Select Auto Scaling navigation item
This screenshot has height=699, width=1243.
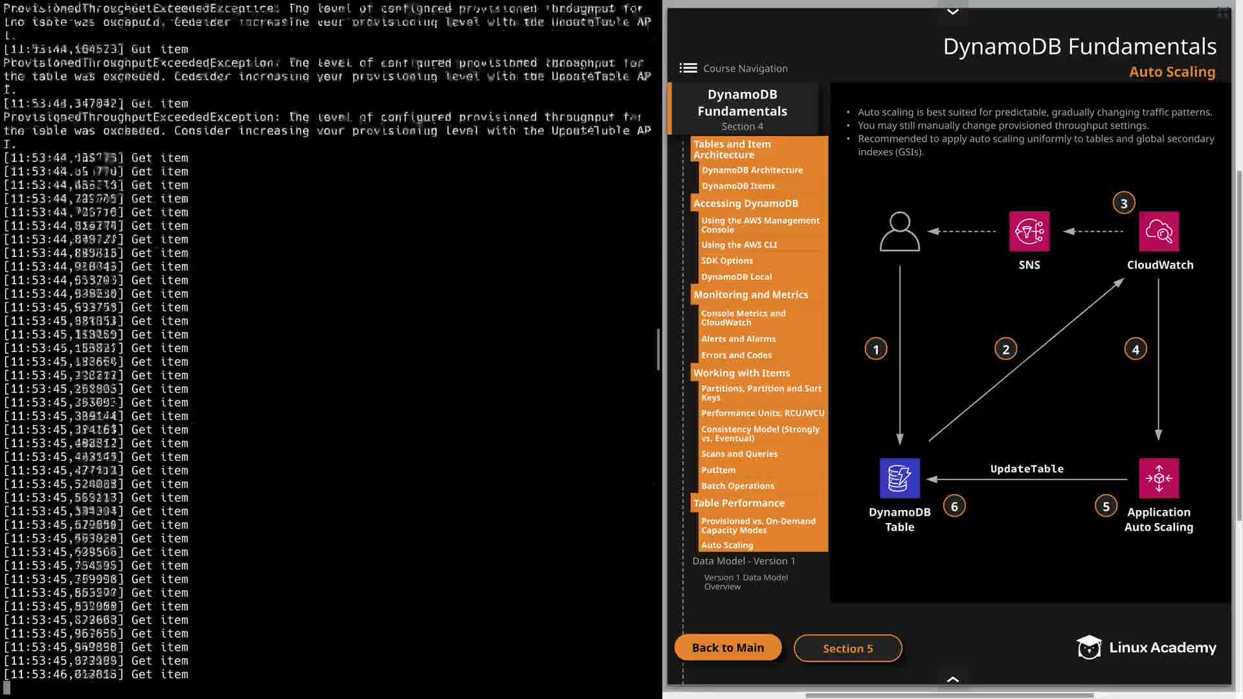pyautogui.click(x=727, y=545)
